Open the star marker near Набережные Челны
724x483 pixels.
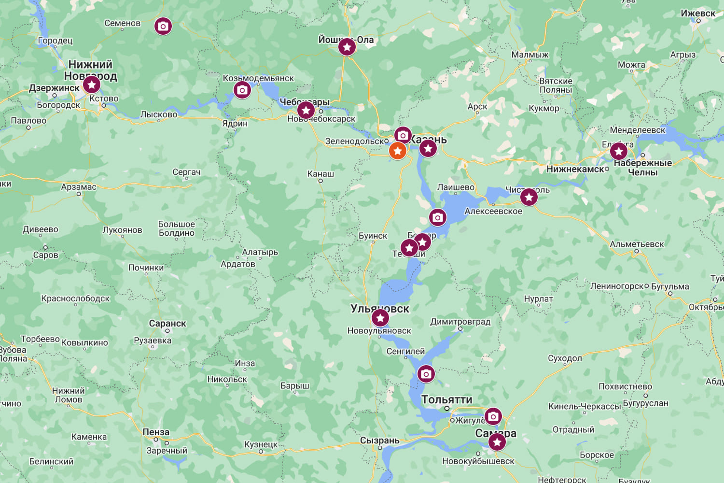coord(619,151)
